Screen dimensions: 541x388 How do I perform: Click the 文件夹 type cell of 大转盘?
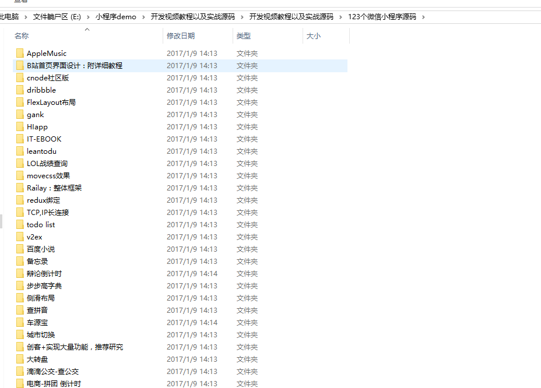[x=247, y=359]
